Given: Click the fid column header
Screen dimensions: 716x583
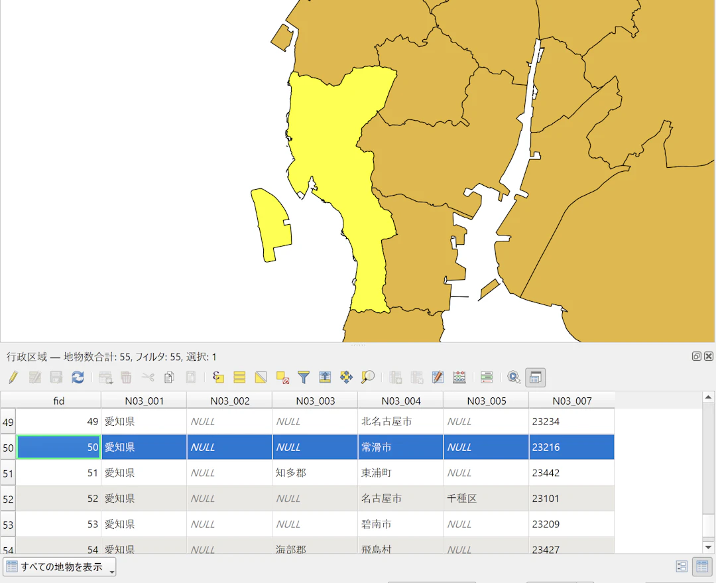Looking at the screenshot, I should click(58, 401).
